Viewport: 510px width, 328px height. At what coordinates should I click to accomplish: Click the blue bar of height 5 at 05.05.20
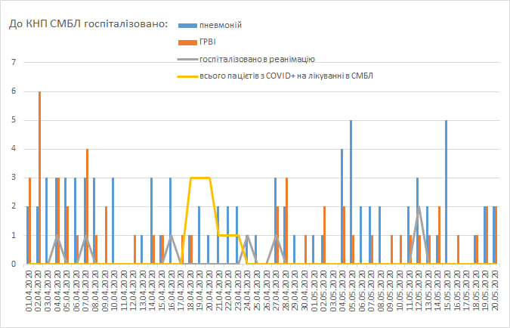pos(351,192)
